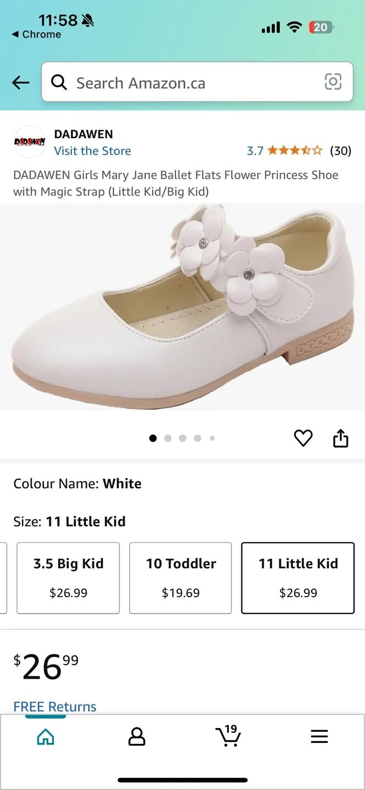
Task: Add the shoes to your wish list heart
Action: [304, 438]
